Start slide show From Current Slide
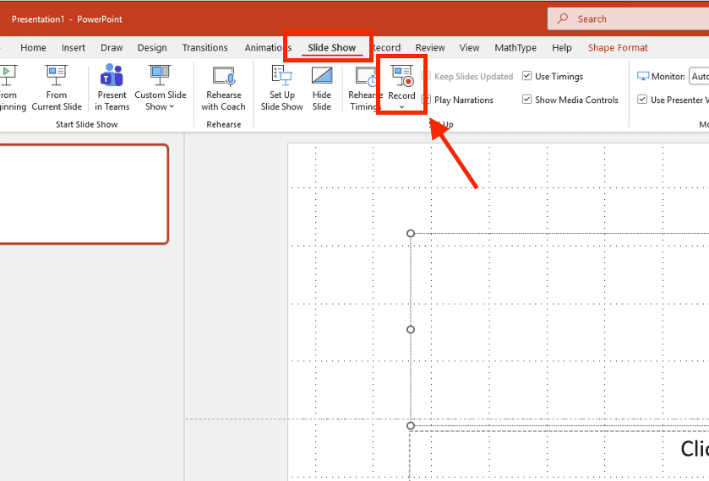This screenshot has height=481, width=709. tap(57, 88)
